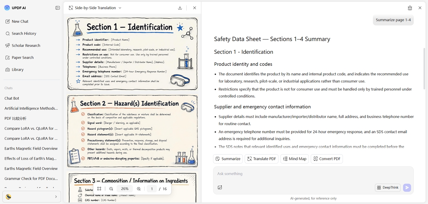
Task: Click the Section 2 Hazard(s) Identification page
Action: click(x=132, y=131)
